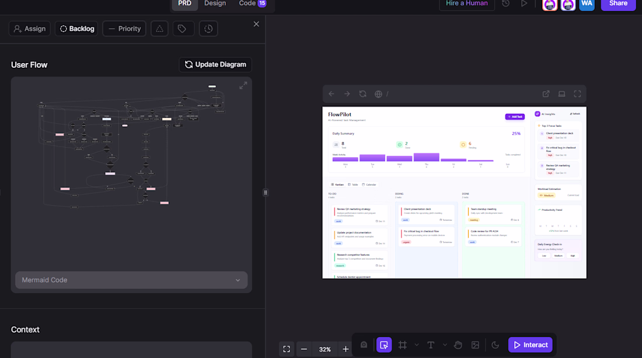This screenshot has width=642, height=358.
Task: Select the cursor selection tool
Action: click(x=384, y=345)
